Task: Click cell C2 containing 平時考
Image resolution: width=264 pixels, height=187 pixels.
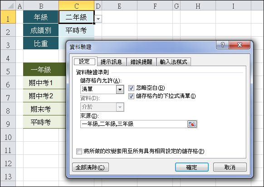Action: click(77, 30)
